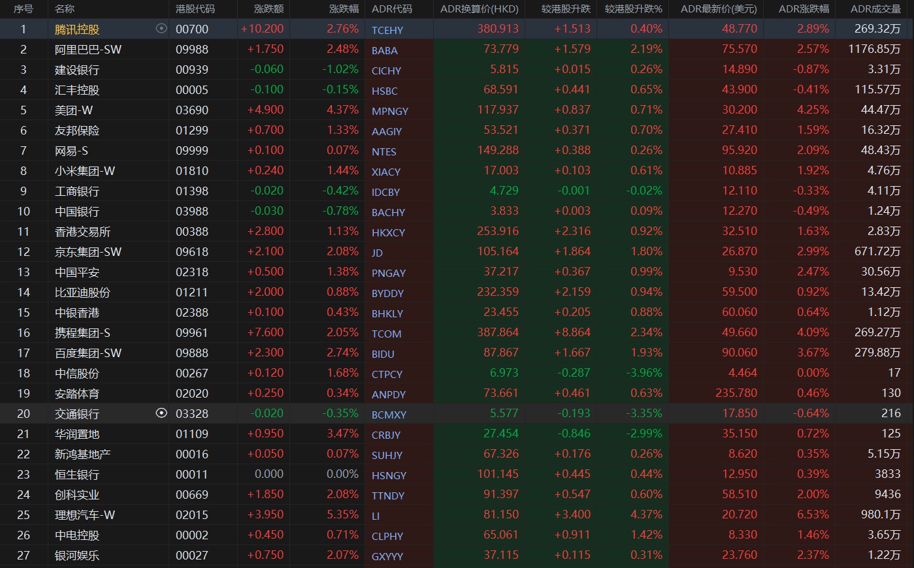Select the 中银香港 stock name
The width and height of the screenshot is (914, 568).
[77, 313]
